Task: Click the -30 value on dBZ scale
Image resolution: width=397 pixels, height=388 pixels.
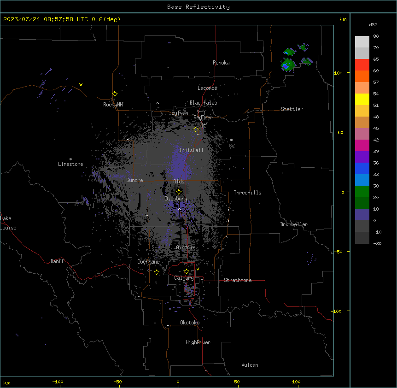Action: point(377,243)
